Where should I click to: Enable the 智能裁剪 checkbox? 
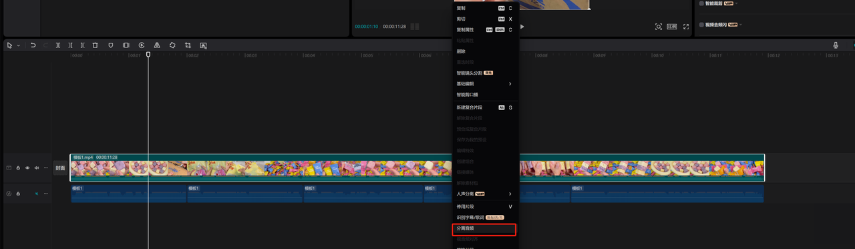(x=701, y=3)
